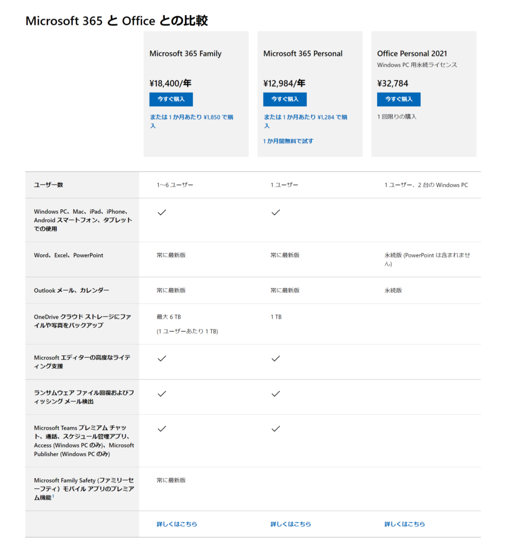
Task: Click the Personal checkmark for Microsoft エディター row
Action: tap(276, 359)
